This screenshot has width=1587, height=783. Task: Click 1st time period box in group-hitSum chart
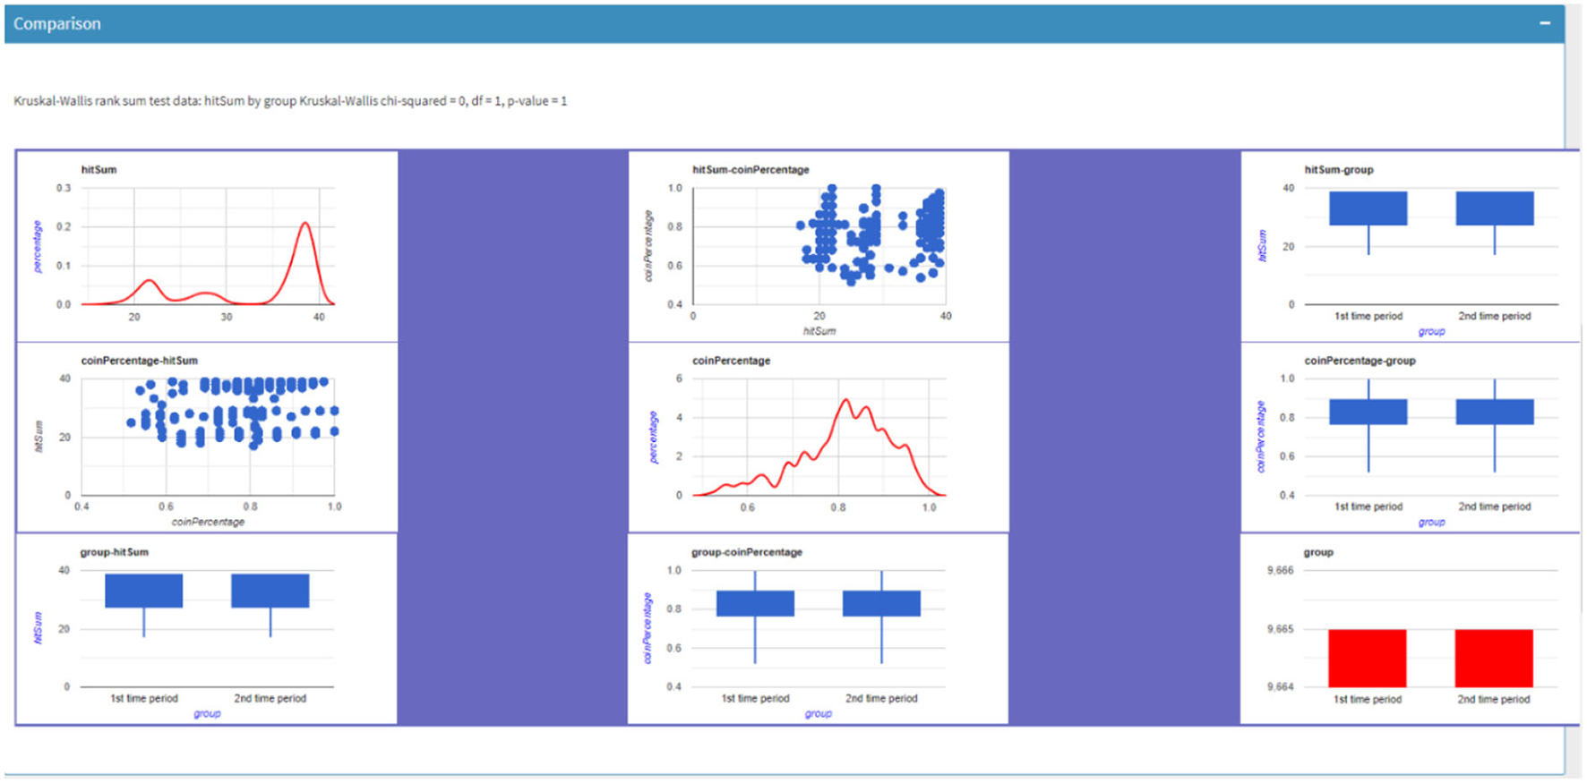point(144,591)
